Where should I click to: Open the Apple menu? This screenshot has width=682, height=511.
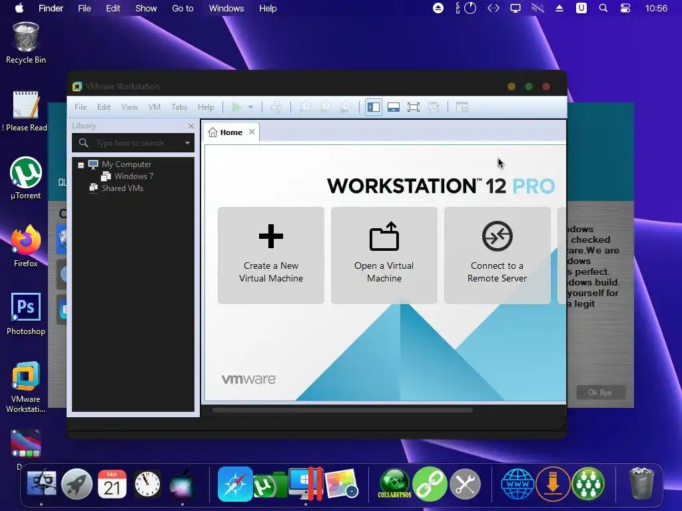[x=19, y=8]
